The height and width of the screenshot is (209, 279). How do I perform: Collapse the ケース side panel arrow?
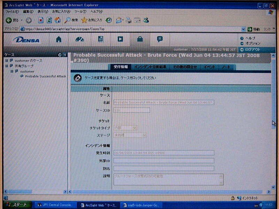coord(65,55)
